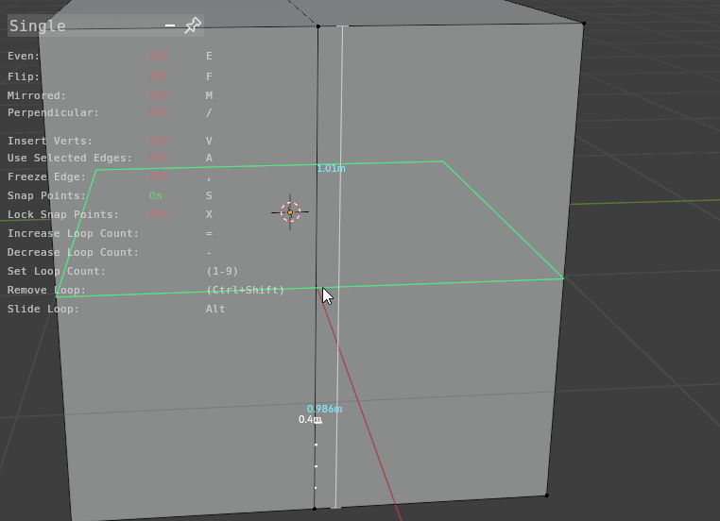Click the Off value in the Flip row

click(159, 76)
